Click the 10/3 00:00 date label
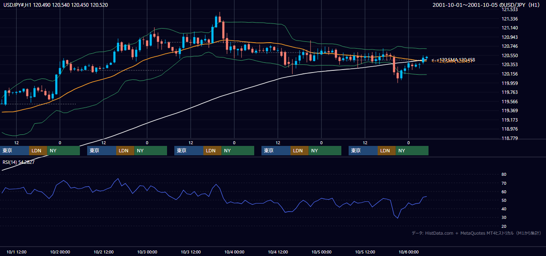This screenshot has width=546, height=256. [147, 252]
